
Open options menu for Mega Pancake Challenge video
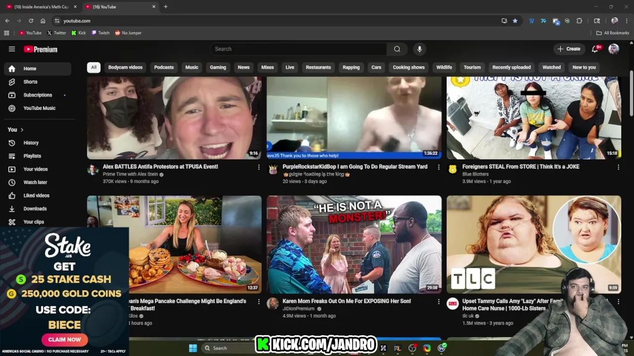point(259,302)
